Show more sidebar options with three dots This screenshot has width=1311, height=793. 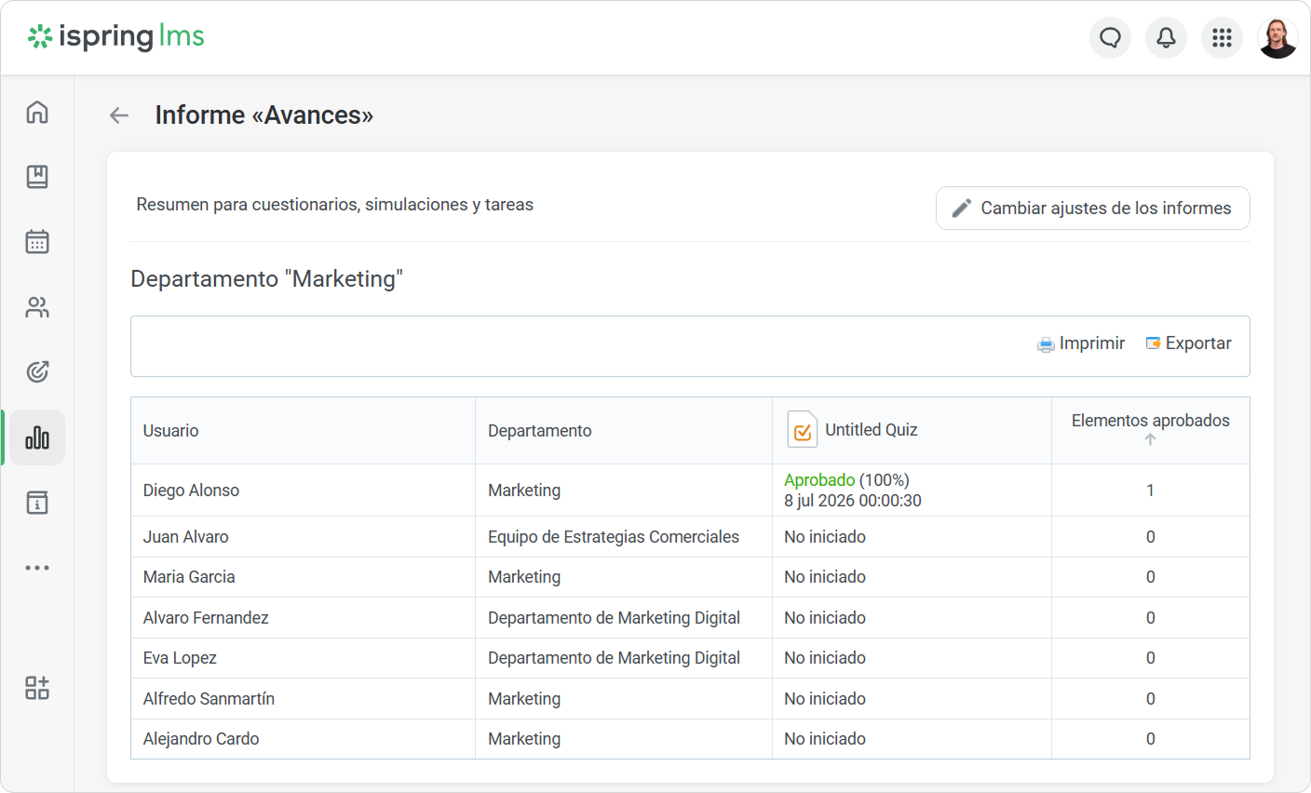[37, 568]
